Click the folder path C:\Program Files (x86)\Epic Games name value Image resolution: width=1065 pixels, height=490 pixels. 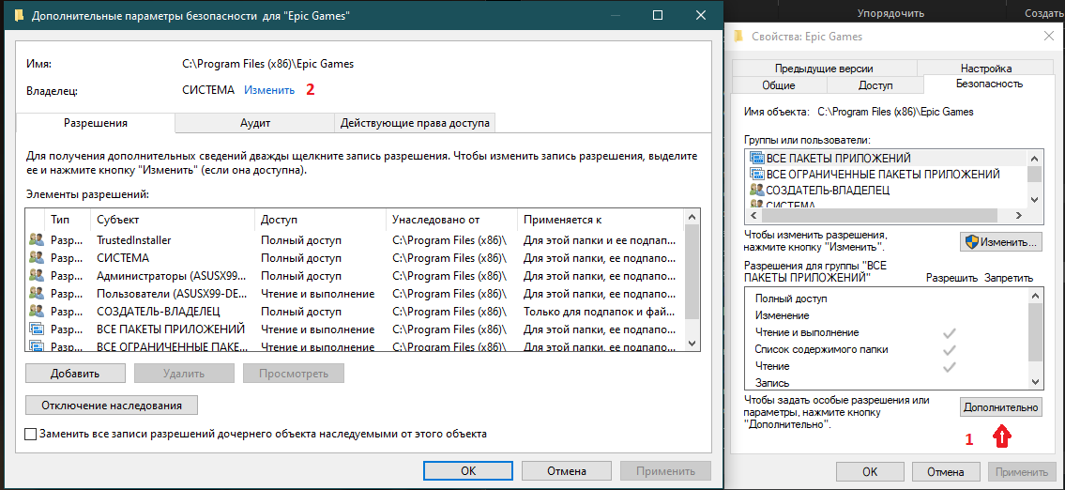point(267,64)
